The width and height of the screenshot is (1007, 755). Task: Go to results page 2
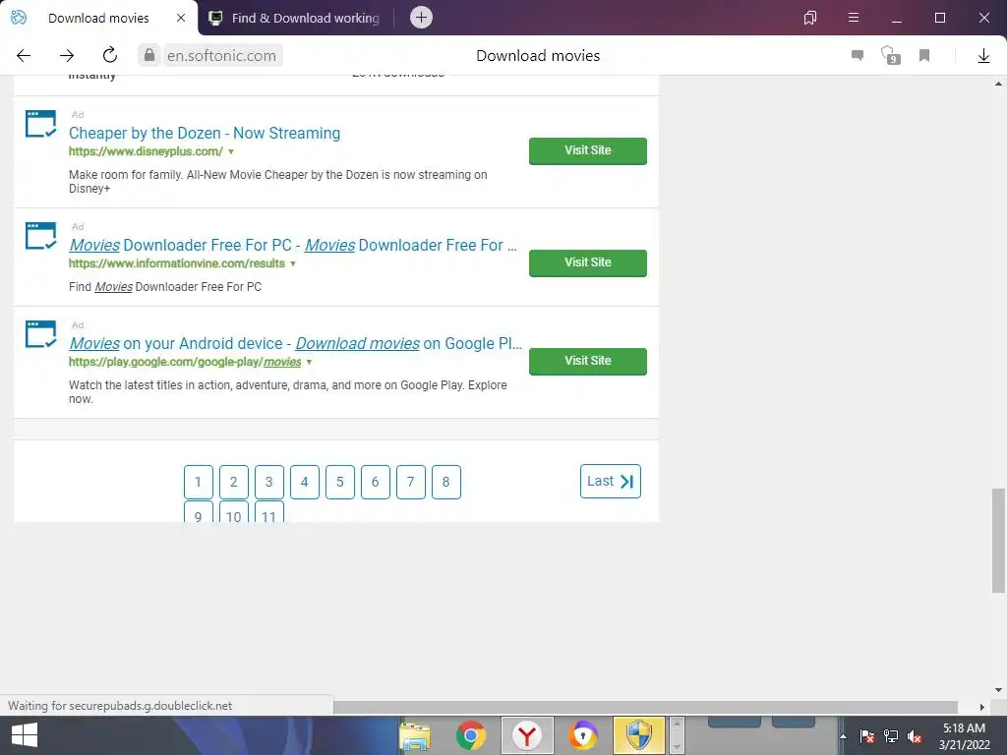pos(234,482)
